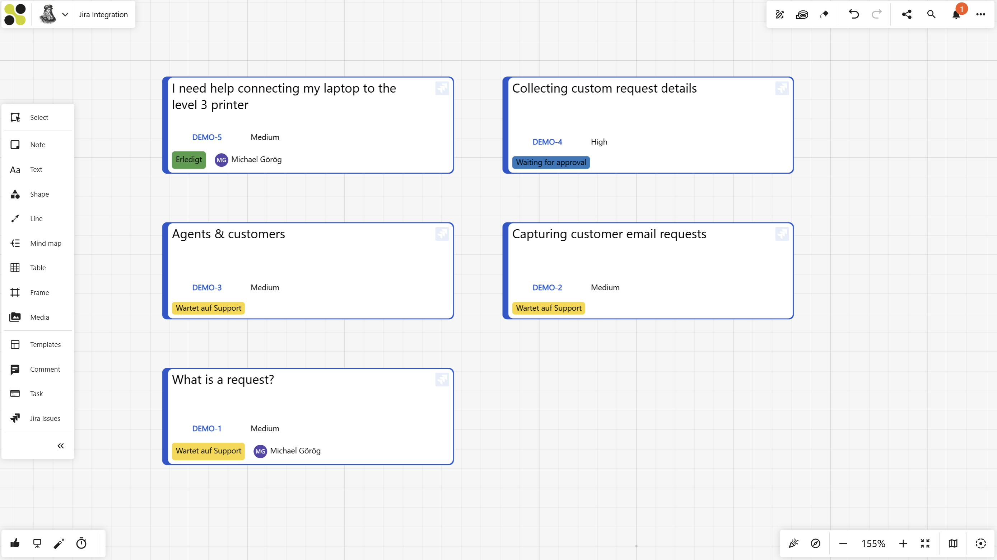Pick the Shape tool

pyautogui.click(x=38, y=194)
